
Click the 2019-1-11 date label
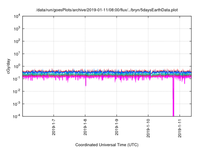pyautogui.click(x=180, y=128)
